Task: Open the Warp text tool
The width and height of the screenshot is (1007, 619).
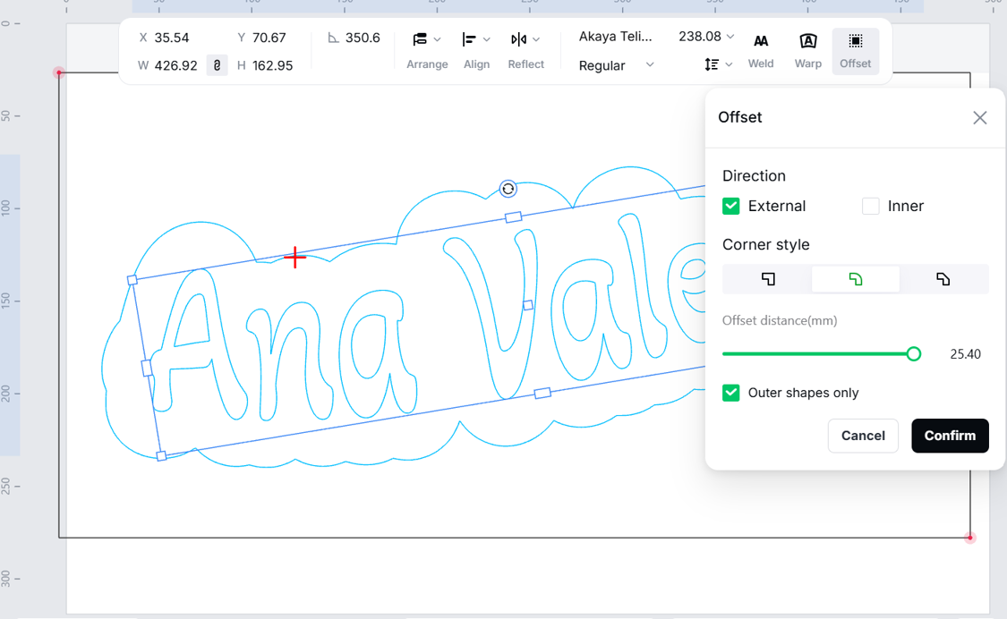Action: (808, 51)
